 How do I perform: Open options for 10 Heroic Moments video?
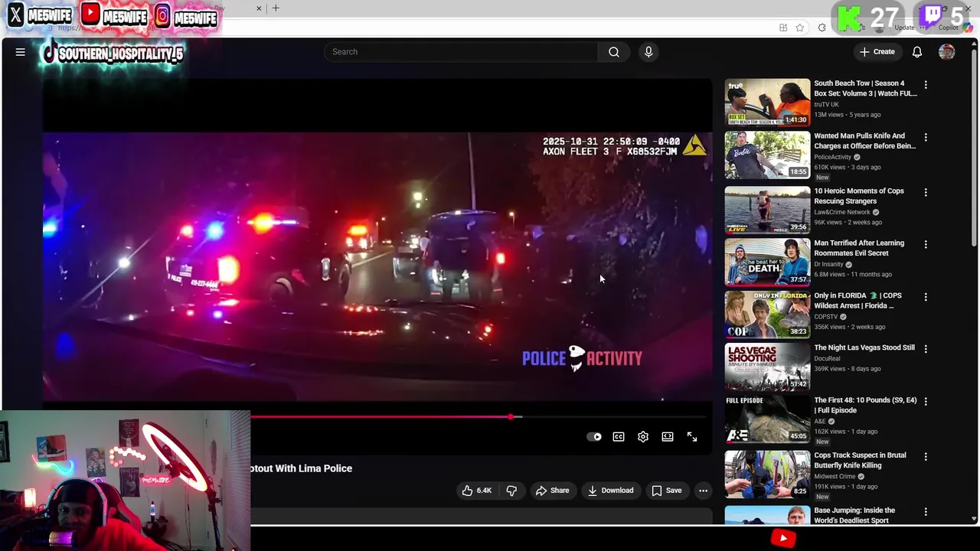pyautogui.click(x=926, y=193)
